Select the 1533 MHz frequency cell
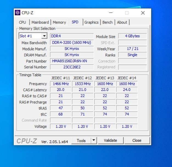Screen dimensions: 172x167 [83, 84]
